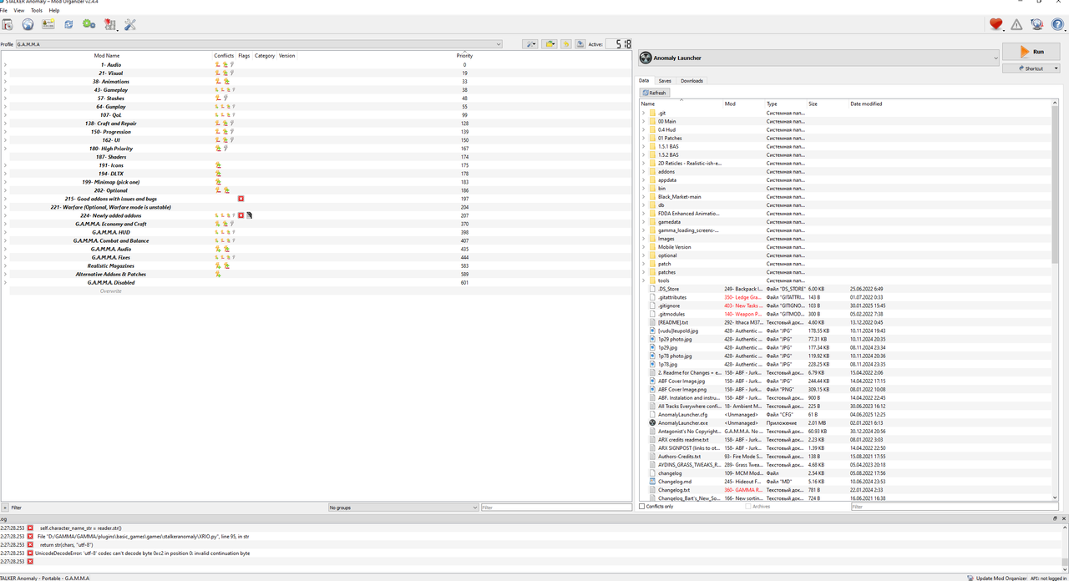Click the create backup icon near Active
This screenshot has width=1069, height=581.
click(x=580, y=44)
